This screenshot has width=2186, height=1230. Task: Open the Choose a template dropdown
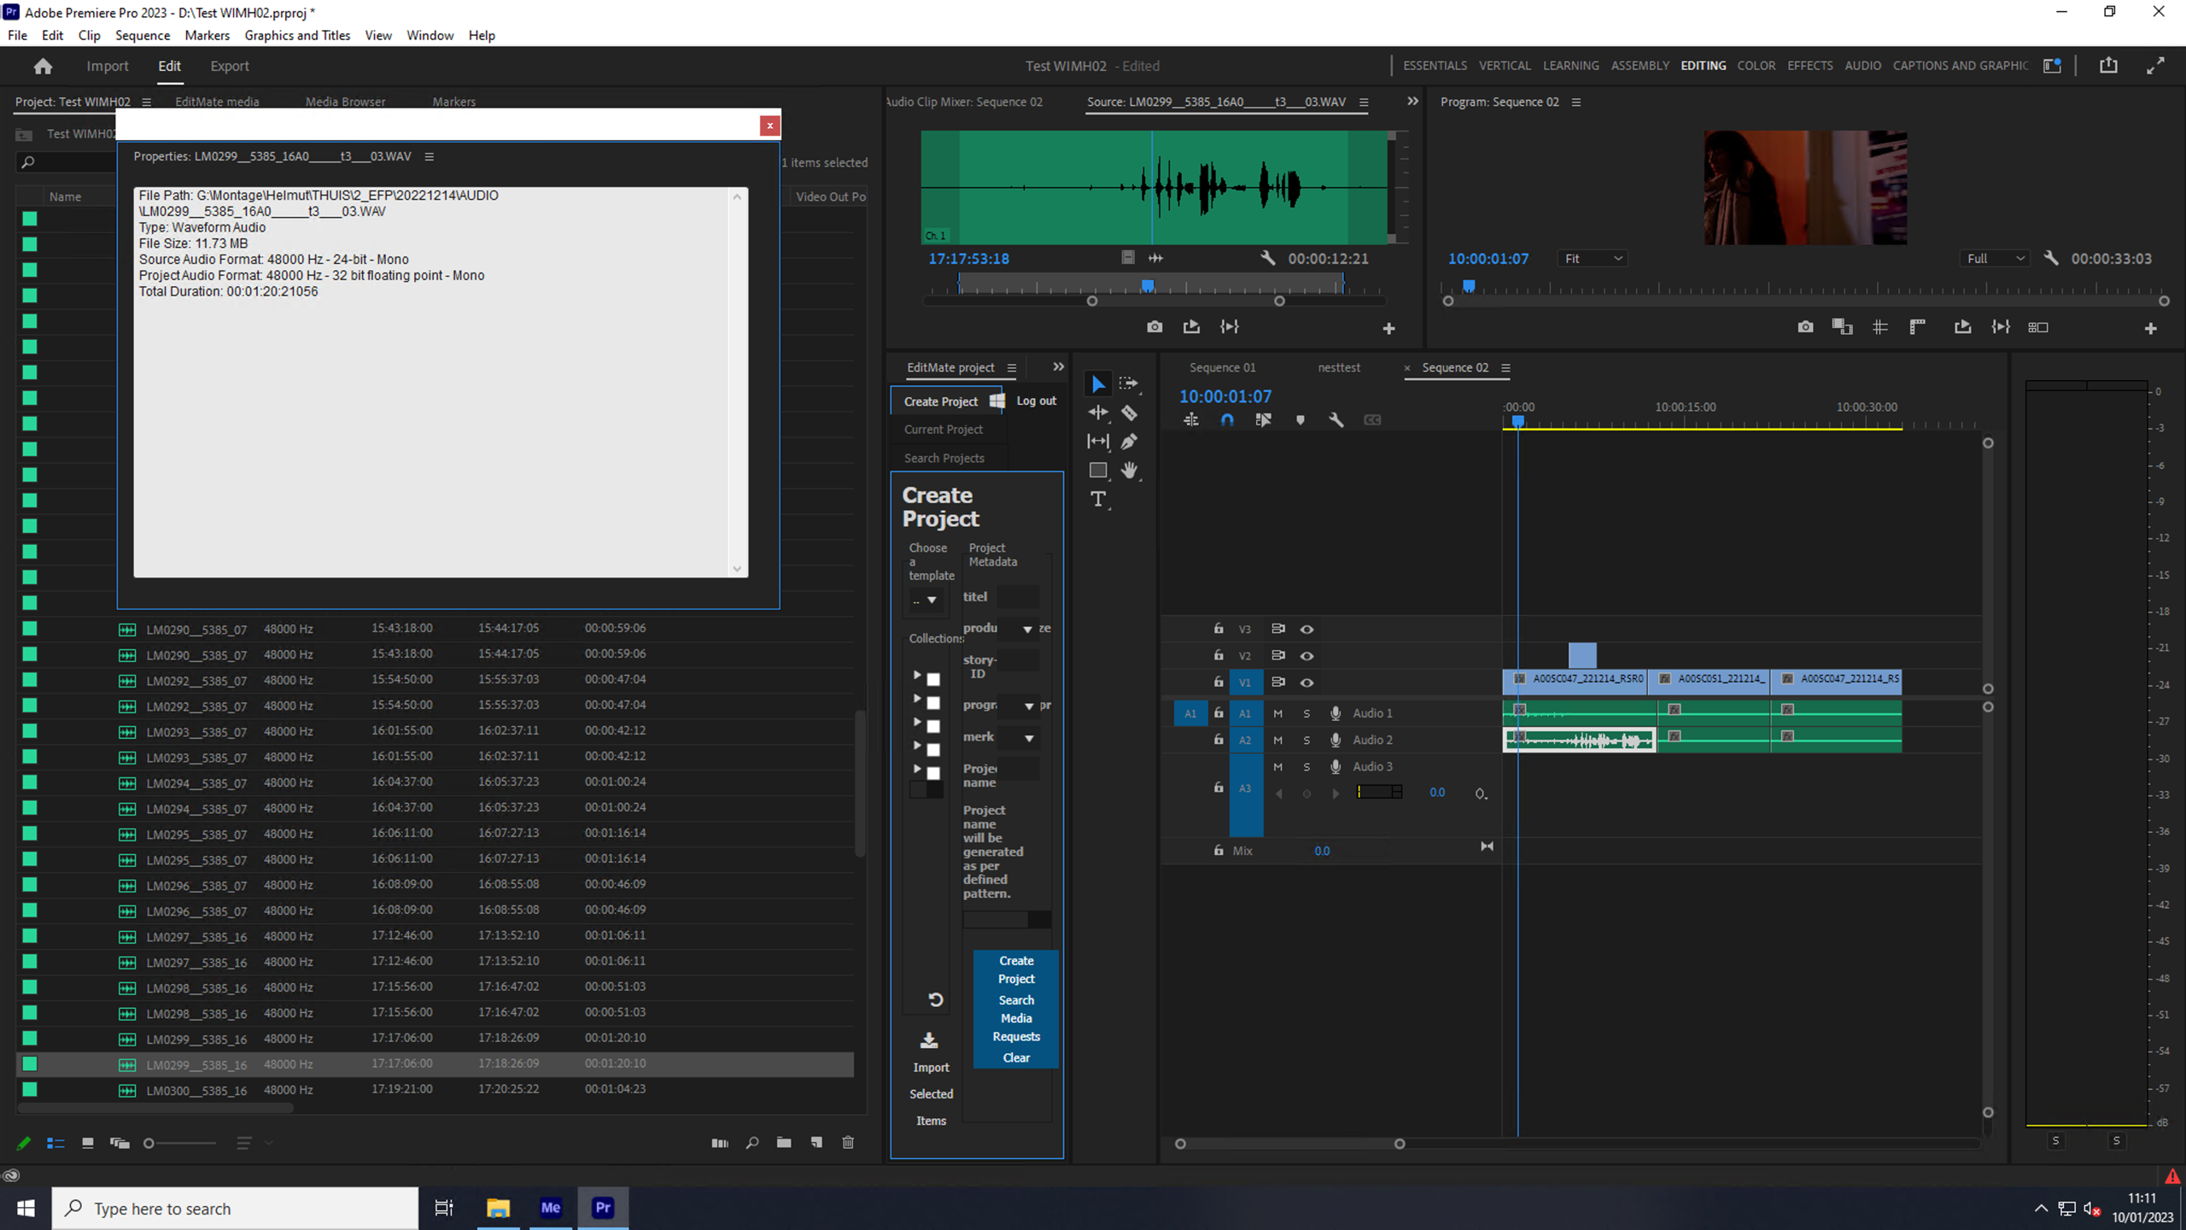coord(926,600)
